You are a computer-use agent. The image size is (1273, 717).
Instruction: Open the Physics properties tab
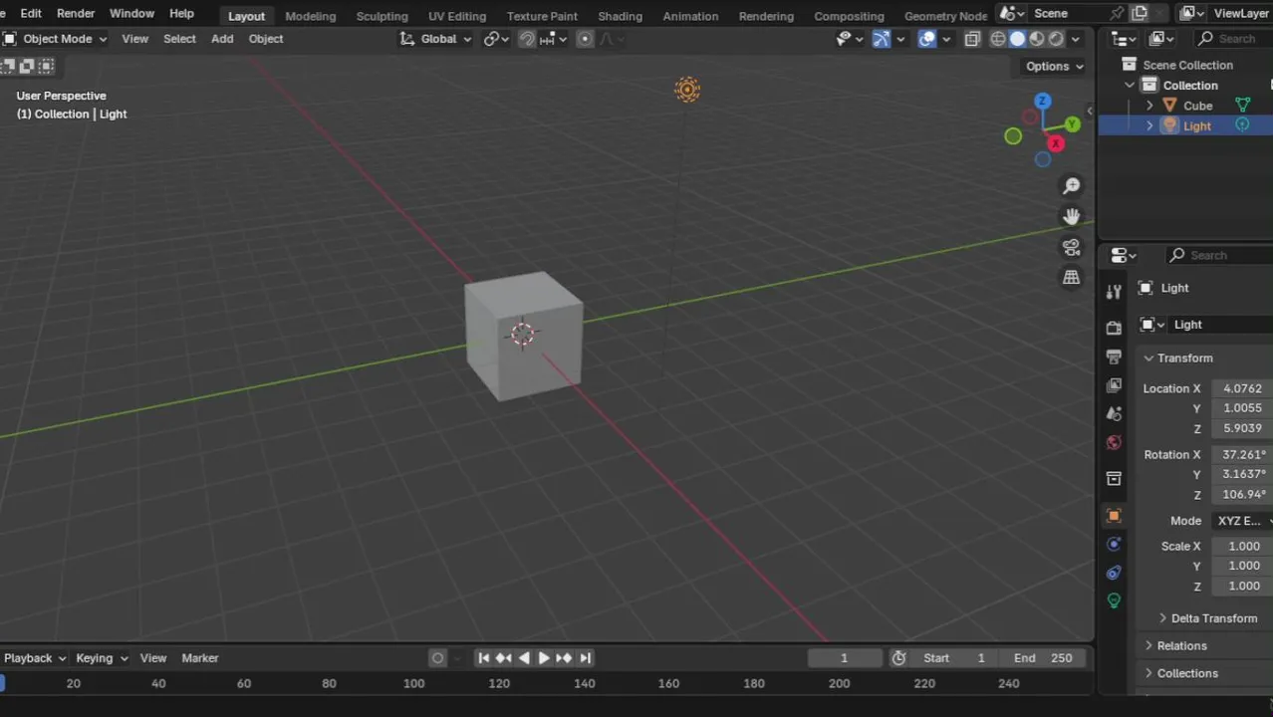coord(1114,544)
